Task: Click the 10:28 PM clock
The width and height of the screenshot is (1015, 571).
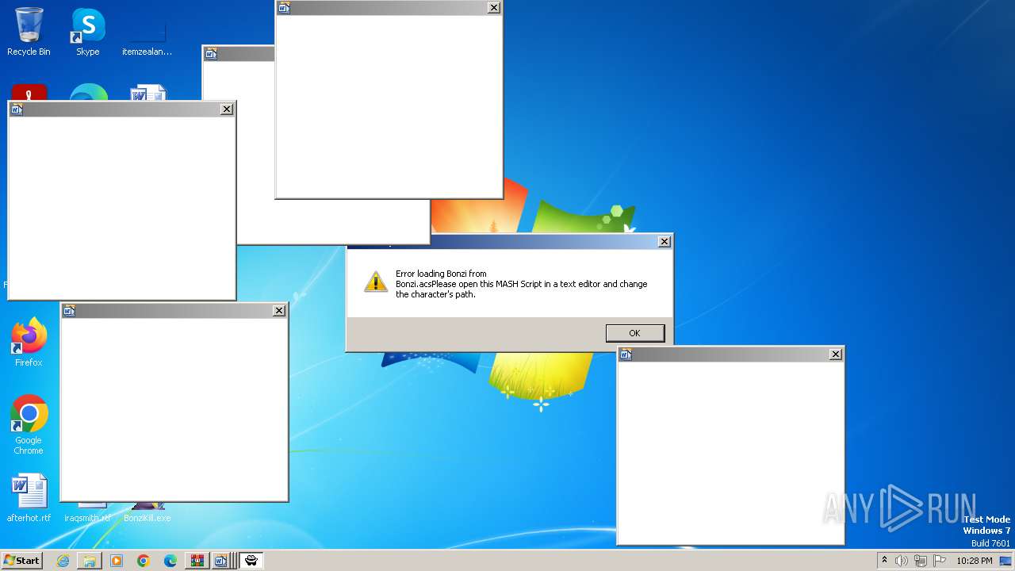Action: pos(974,561)
